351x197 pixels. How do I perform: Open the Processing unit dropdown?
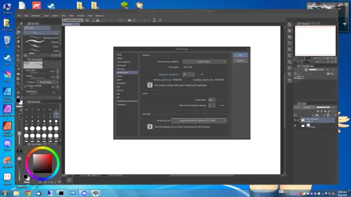(x=199, y=120)
